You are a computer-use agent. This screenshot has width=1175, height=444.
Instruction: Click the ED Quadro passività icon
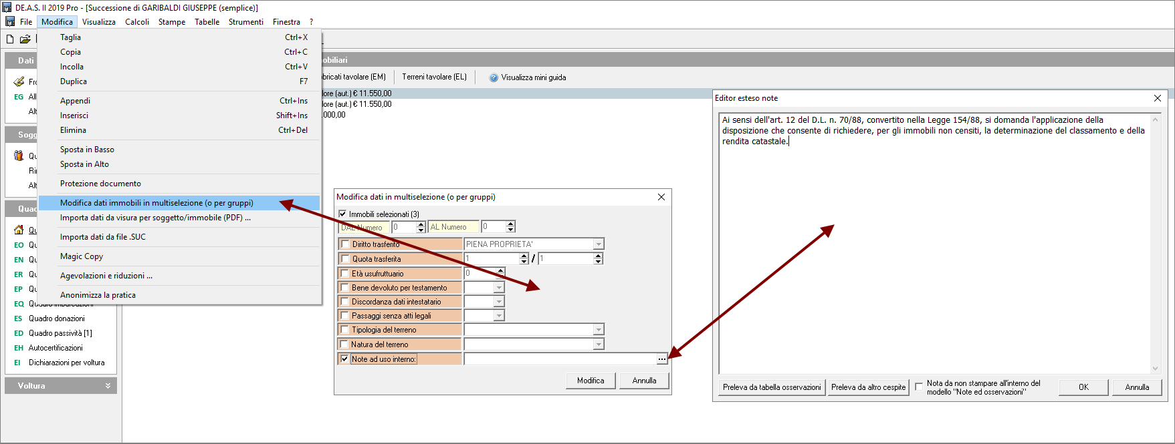point(19,333)
